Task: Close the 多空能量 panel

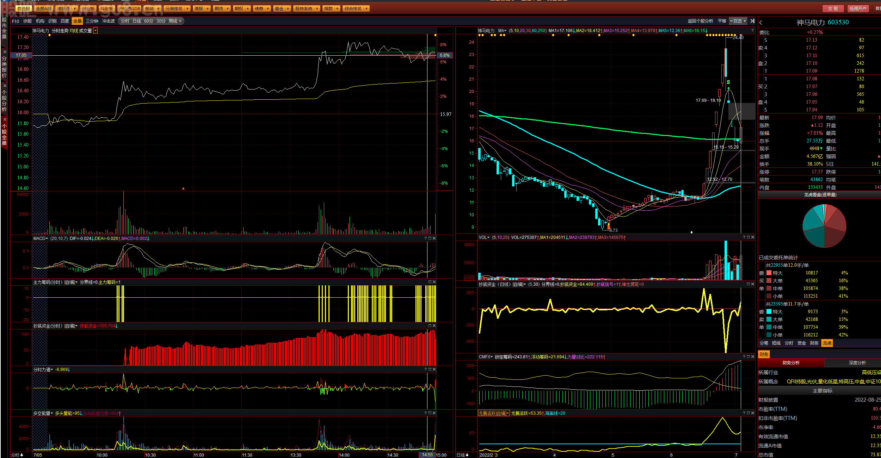Action: [x=434, y=413]
